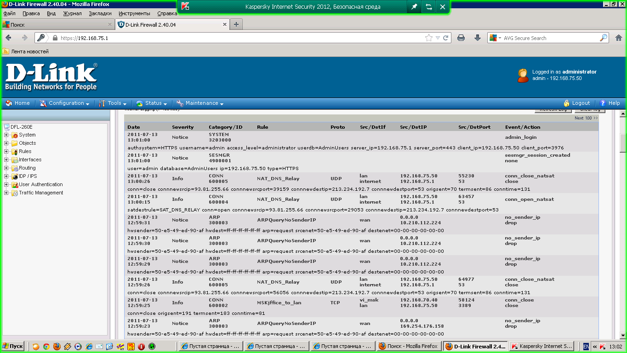Click the page scrollbar down arrow

coord(623,336)
